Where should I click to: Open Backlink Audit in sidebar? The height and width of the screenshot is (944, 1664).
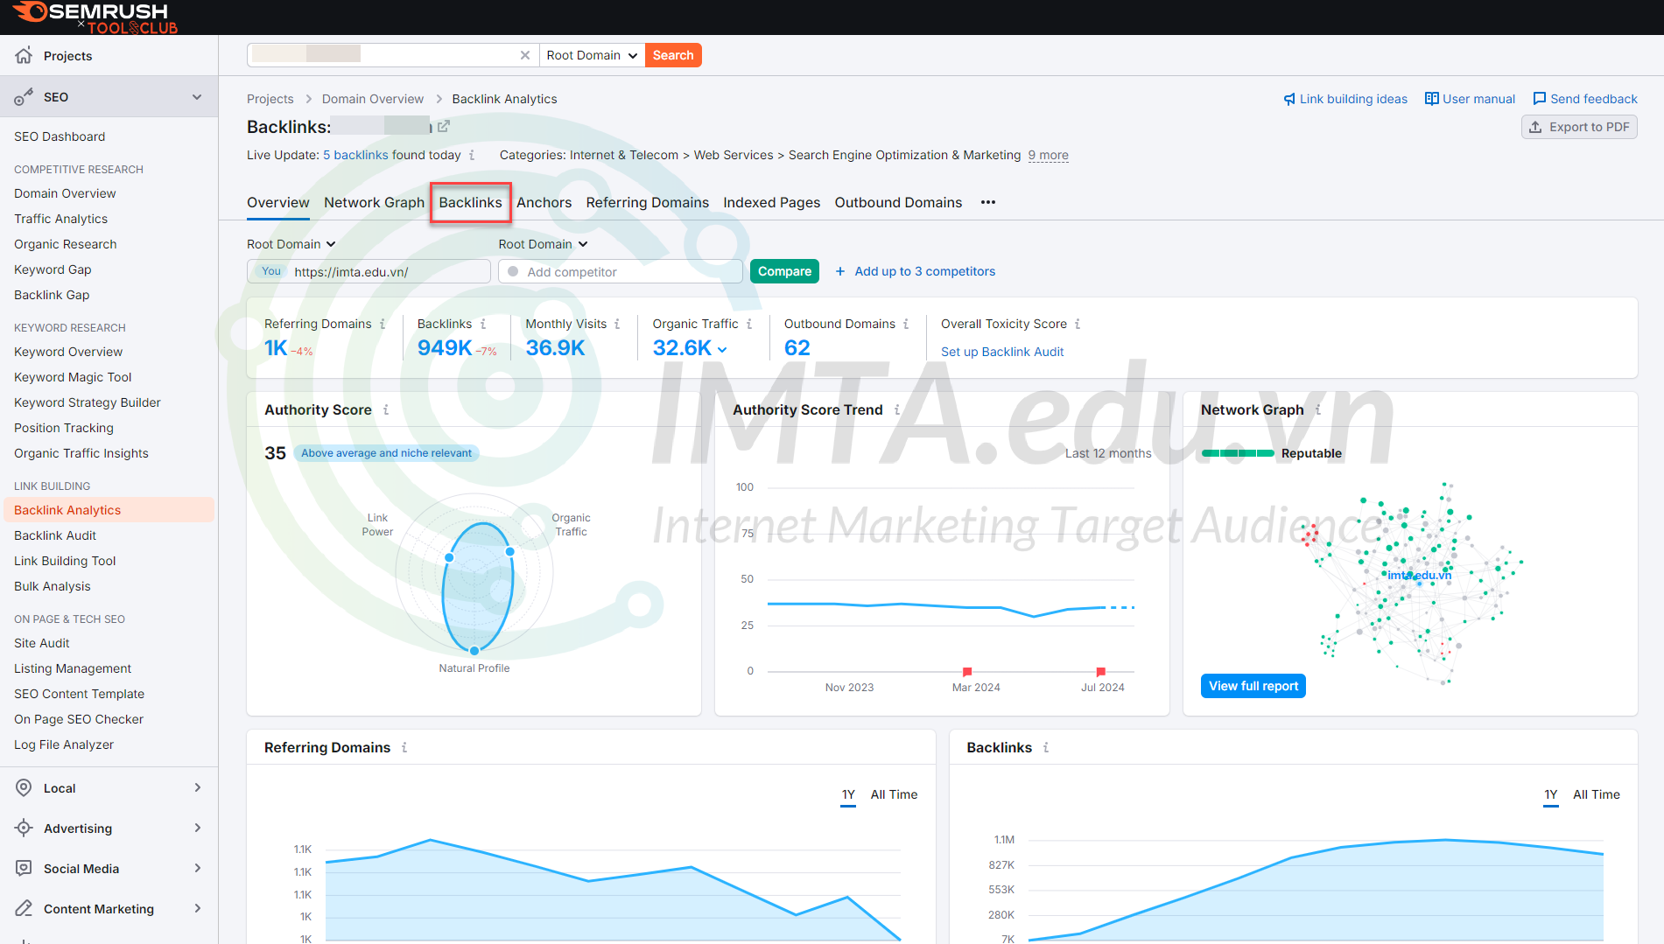[55, 535]
